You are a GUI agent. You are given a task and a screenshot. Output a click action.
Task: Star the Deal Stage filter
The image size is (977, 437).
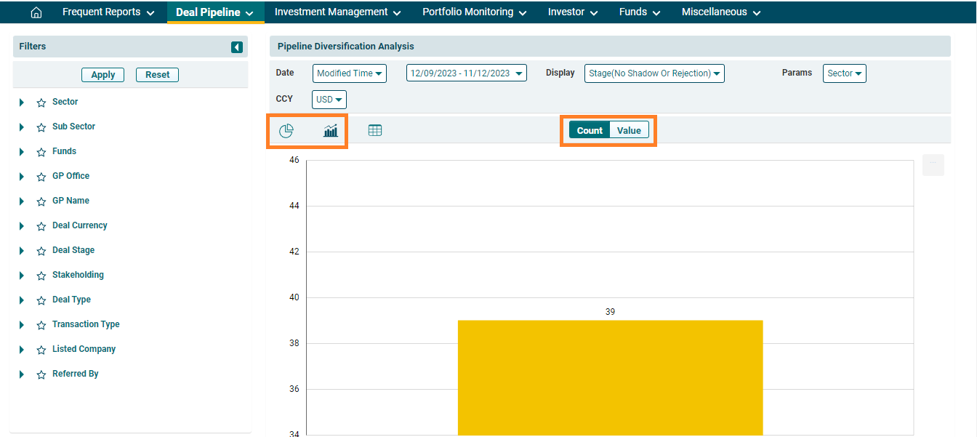pos(41,251)
